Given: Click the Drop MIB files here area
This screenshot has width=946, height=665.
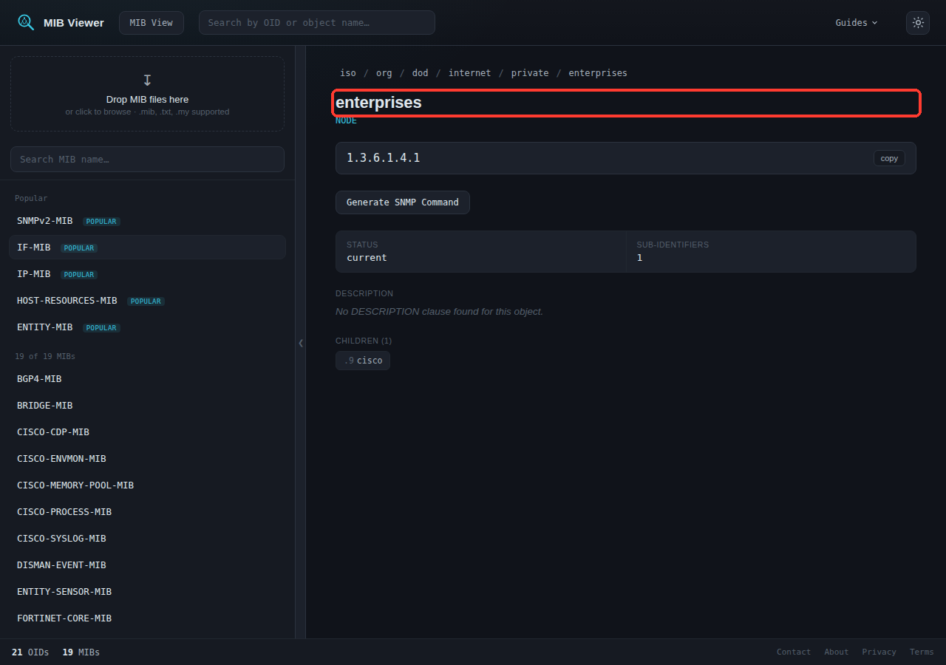Looking at the screenshot, I should pyautogui.click(x=147, y=94).
